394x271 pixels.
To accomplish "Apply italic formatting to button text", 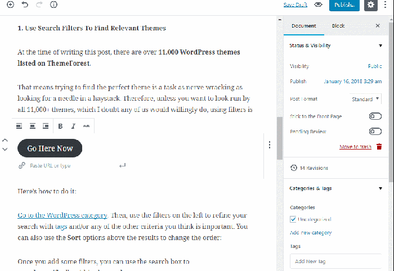I will pos(73,126).
